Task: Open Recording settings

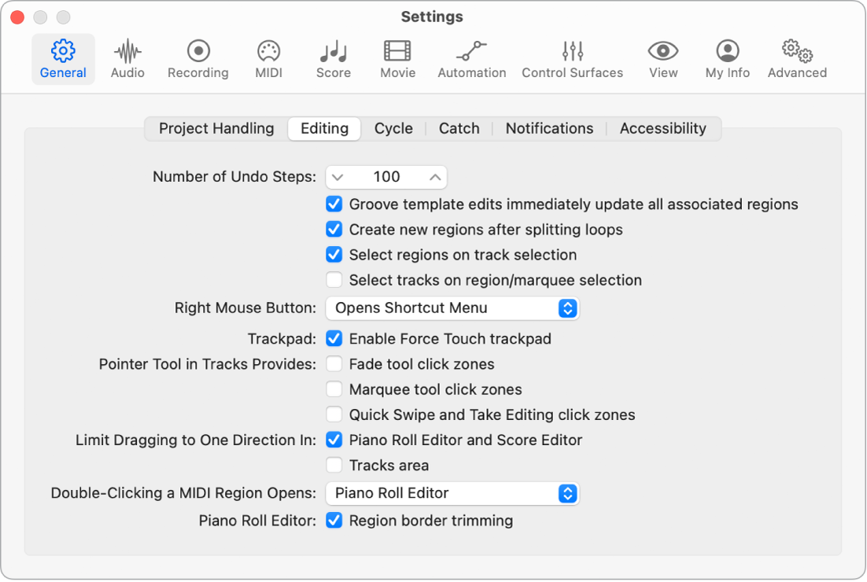Action: [x=197, y=59]
